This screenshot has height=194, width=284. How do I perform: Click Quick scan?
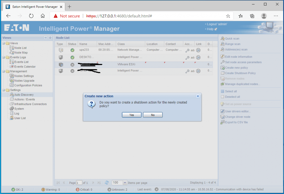(232, 38)
